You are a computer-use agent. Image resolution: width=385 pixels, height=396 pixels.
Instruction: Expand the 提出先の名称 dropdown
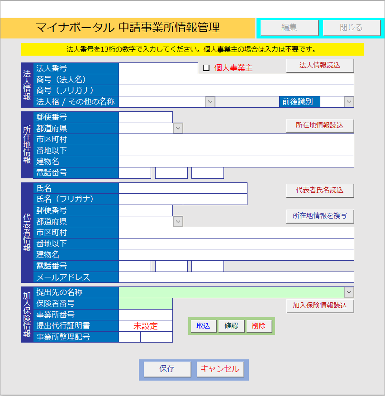coord(349,292)
